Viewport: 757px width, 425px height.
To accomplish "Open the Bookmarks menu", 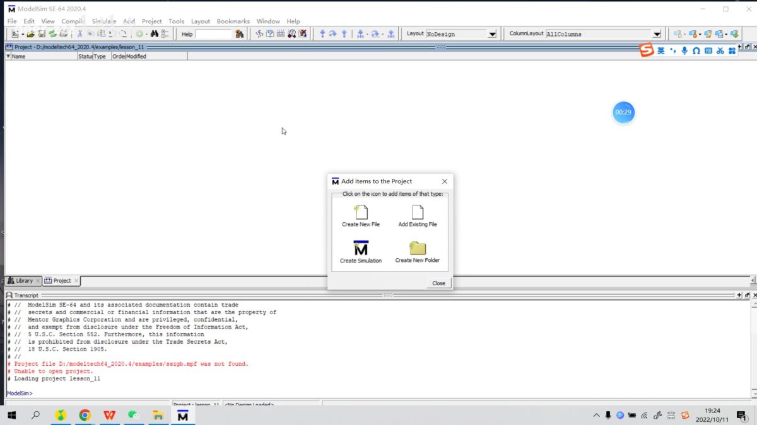I will point(233,21).
